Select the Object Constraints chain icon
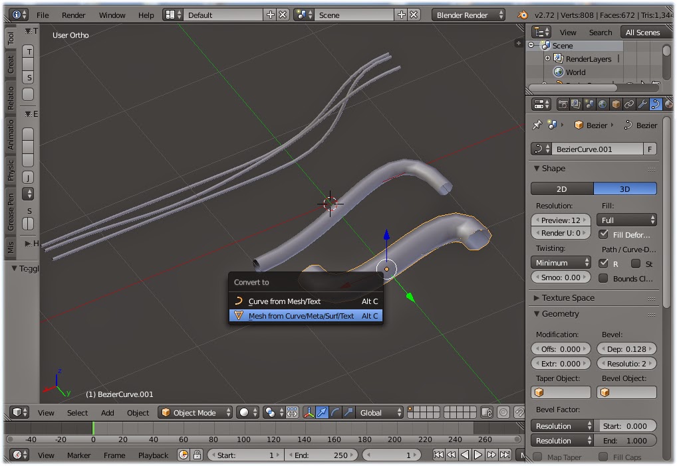The image size is (677, 466). click(628, 104)
